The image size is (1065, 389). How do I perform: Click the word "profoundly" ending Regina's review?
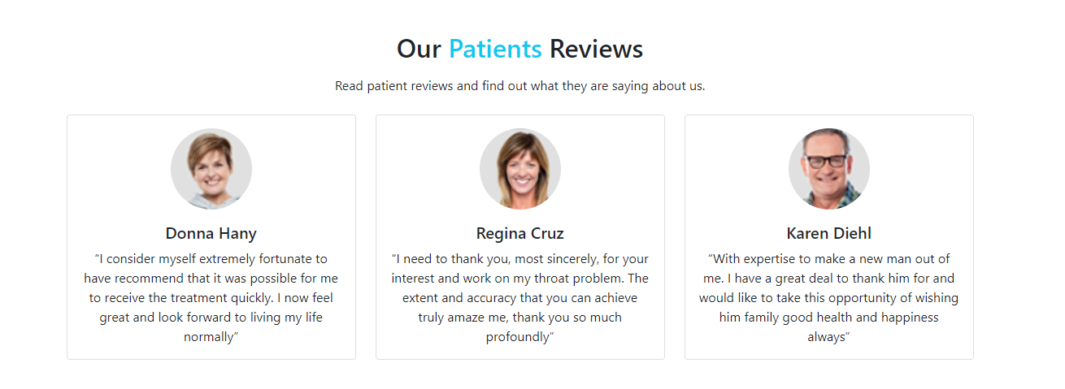pyautogui.click(x=519, y=337)
